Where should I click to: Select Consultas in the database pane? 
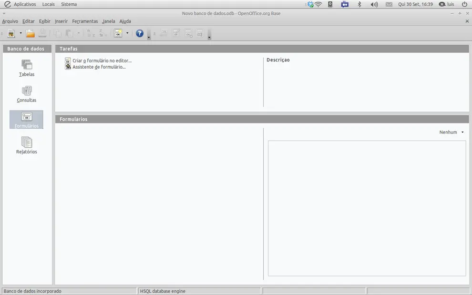tap(27, 94)
